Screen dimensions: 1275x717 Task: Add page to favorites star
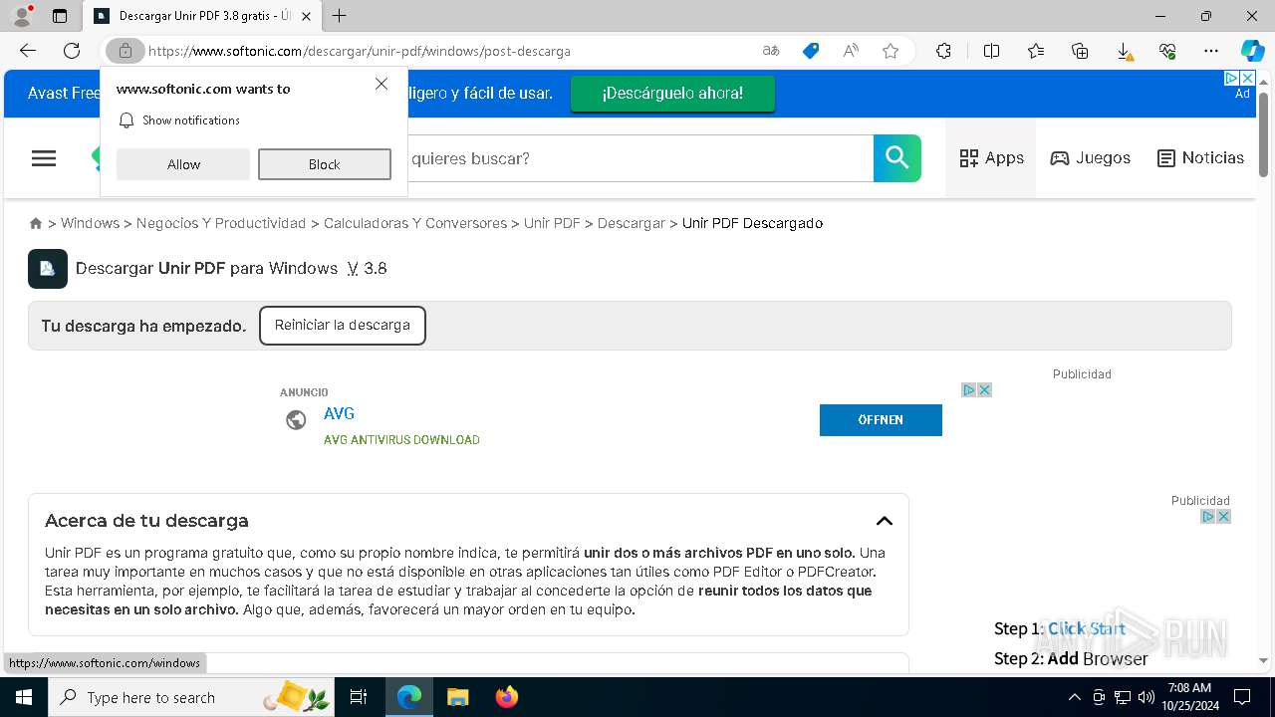(891, 51)
